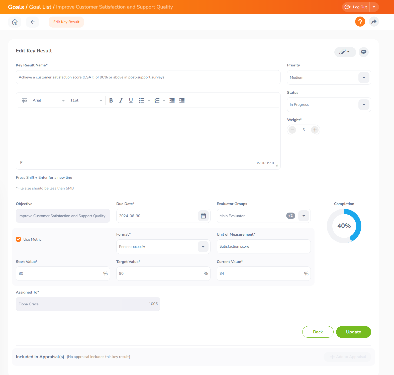Click the breadcrumb 'Improve Customer Satisfaction and Support Quality'
The width and height of the screenshot is (394, 375).
click(115, 7)
